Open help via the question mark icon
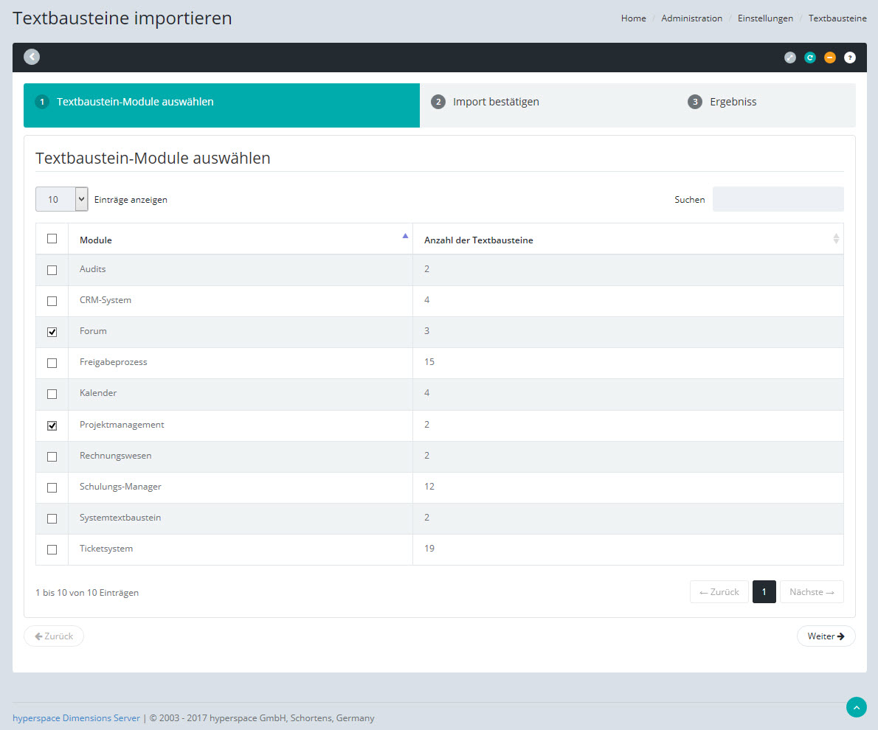Image resolution: width=878 pixels, height=730 pixels. pos(850,58)
